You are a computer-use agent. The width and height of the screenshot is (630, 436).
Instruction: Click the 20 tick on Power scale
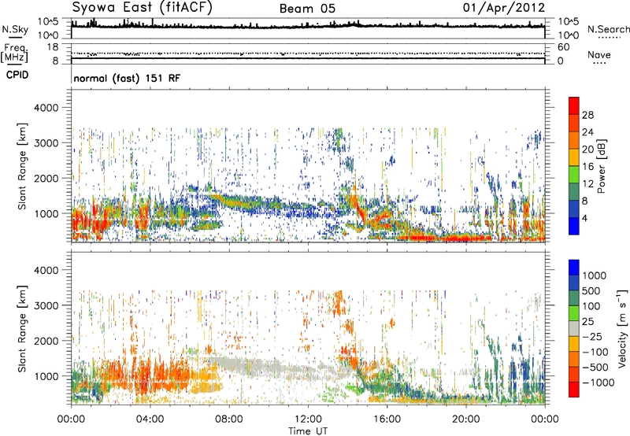[587, 150]
